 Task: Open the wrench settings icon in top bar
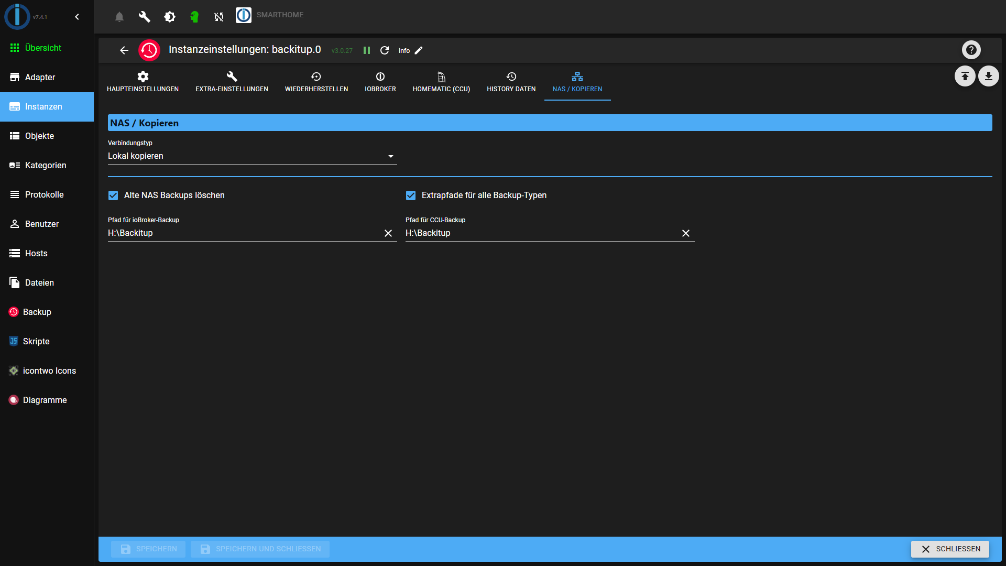[145, 17]
